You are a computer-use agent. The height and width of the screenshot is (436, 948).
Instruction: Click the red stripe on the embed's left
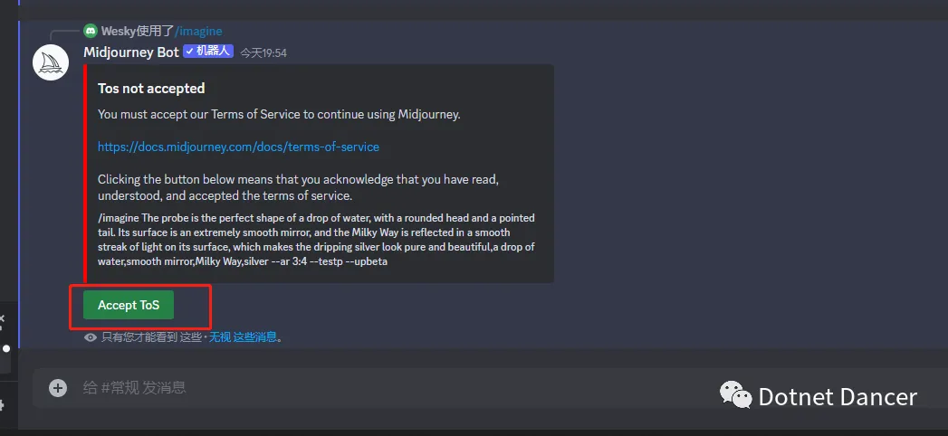[x=85, y=174]
